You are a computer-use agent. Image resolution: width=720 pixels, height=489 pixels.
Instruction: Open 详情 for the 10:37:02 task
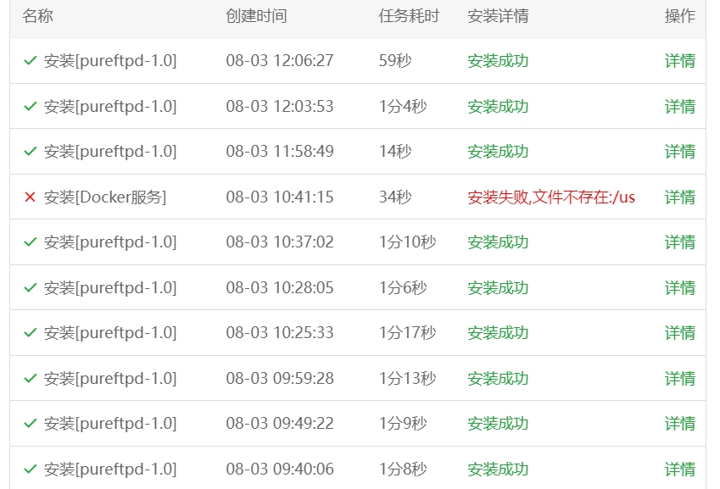tap(680, 242)
